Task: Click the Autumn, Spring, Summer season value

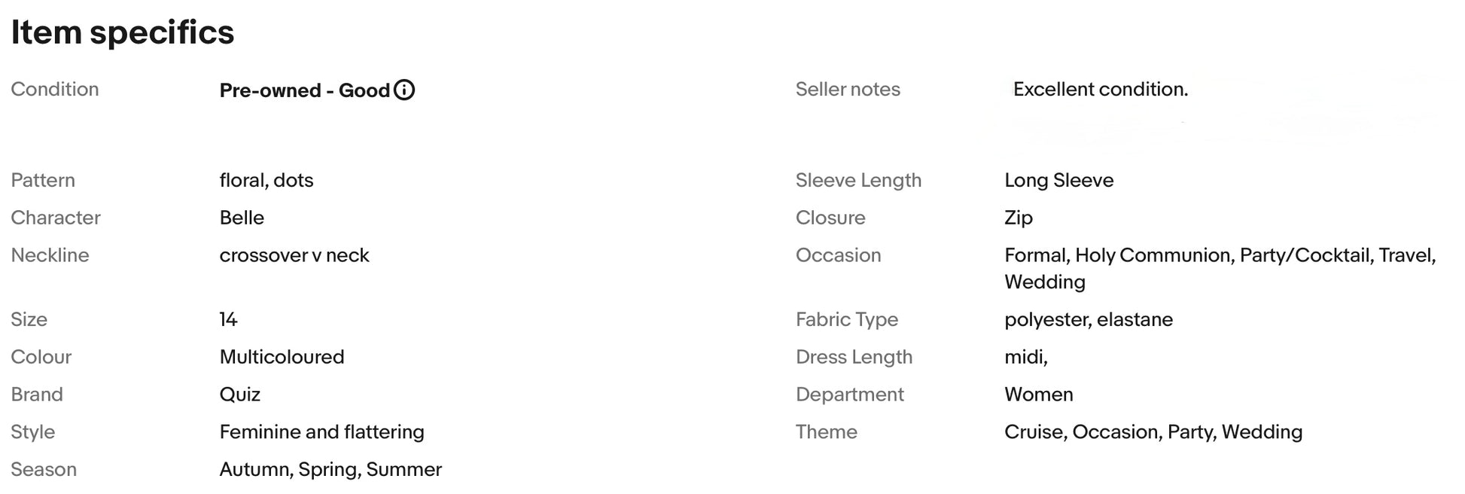Action: [330, 470]
